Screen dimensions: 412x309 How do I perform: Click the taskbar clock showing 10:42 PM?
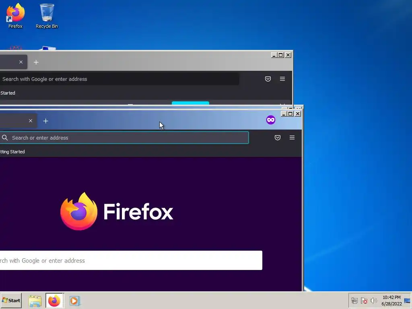pos(391,301)
